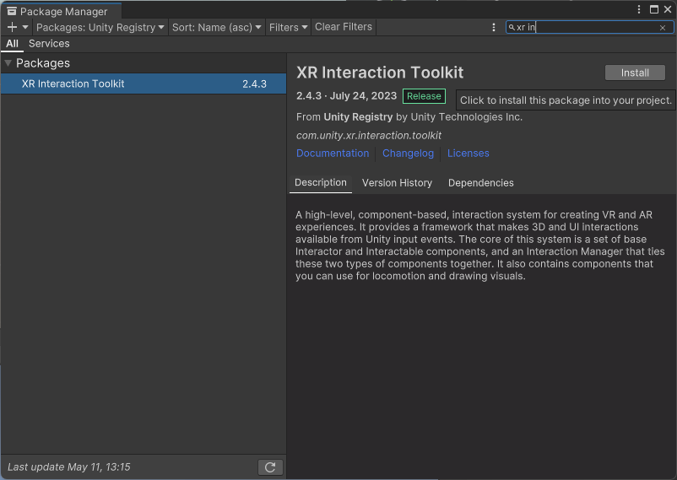Select the Description tab

click(321, 182)
